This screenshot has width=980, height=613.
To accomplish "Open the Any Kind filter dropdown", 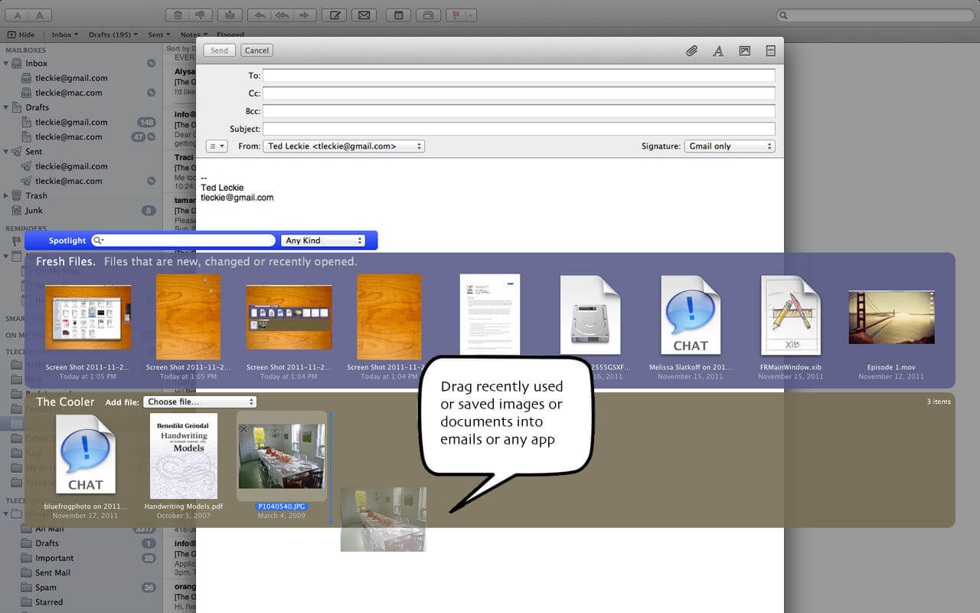I will (323, 241).
